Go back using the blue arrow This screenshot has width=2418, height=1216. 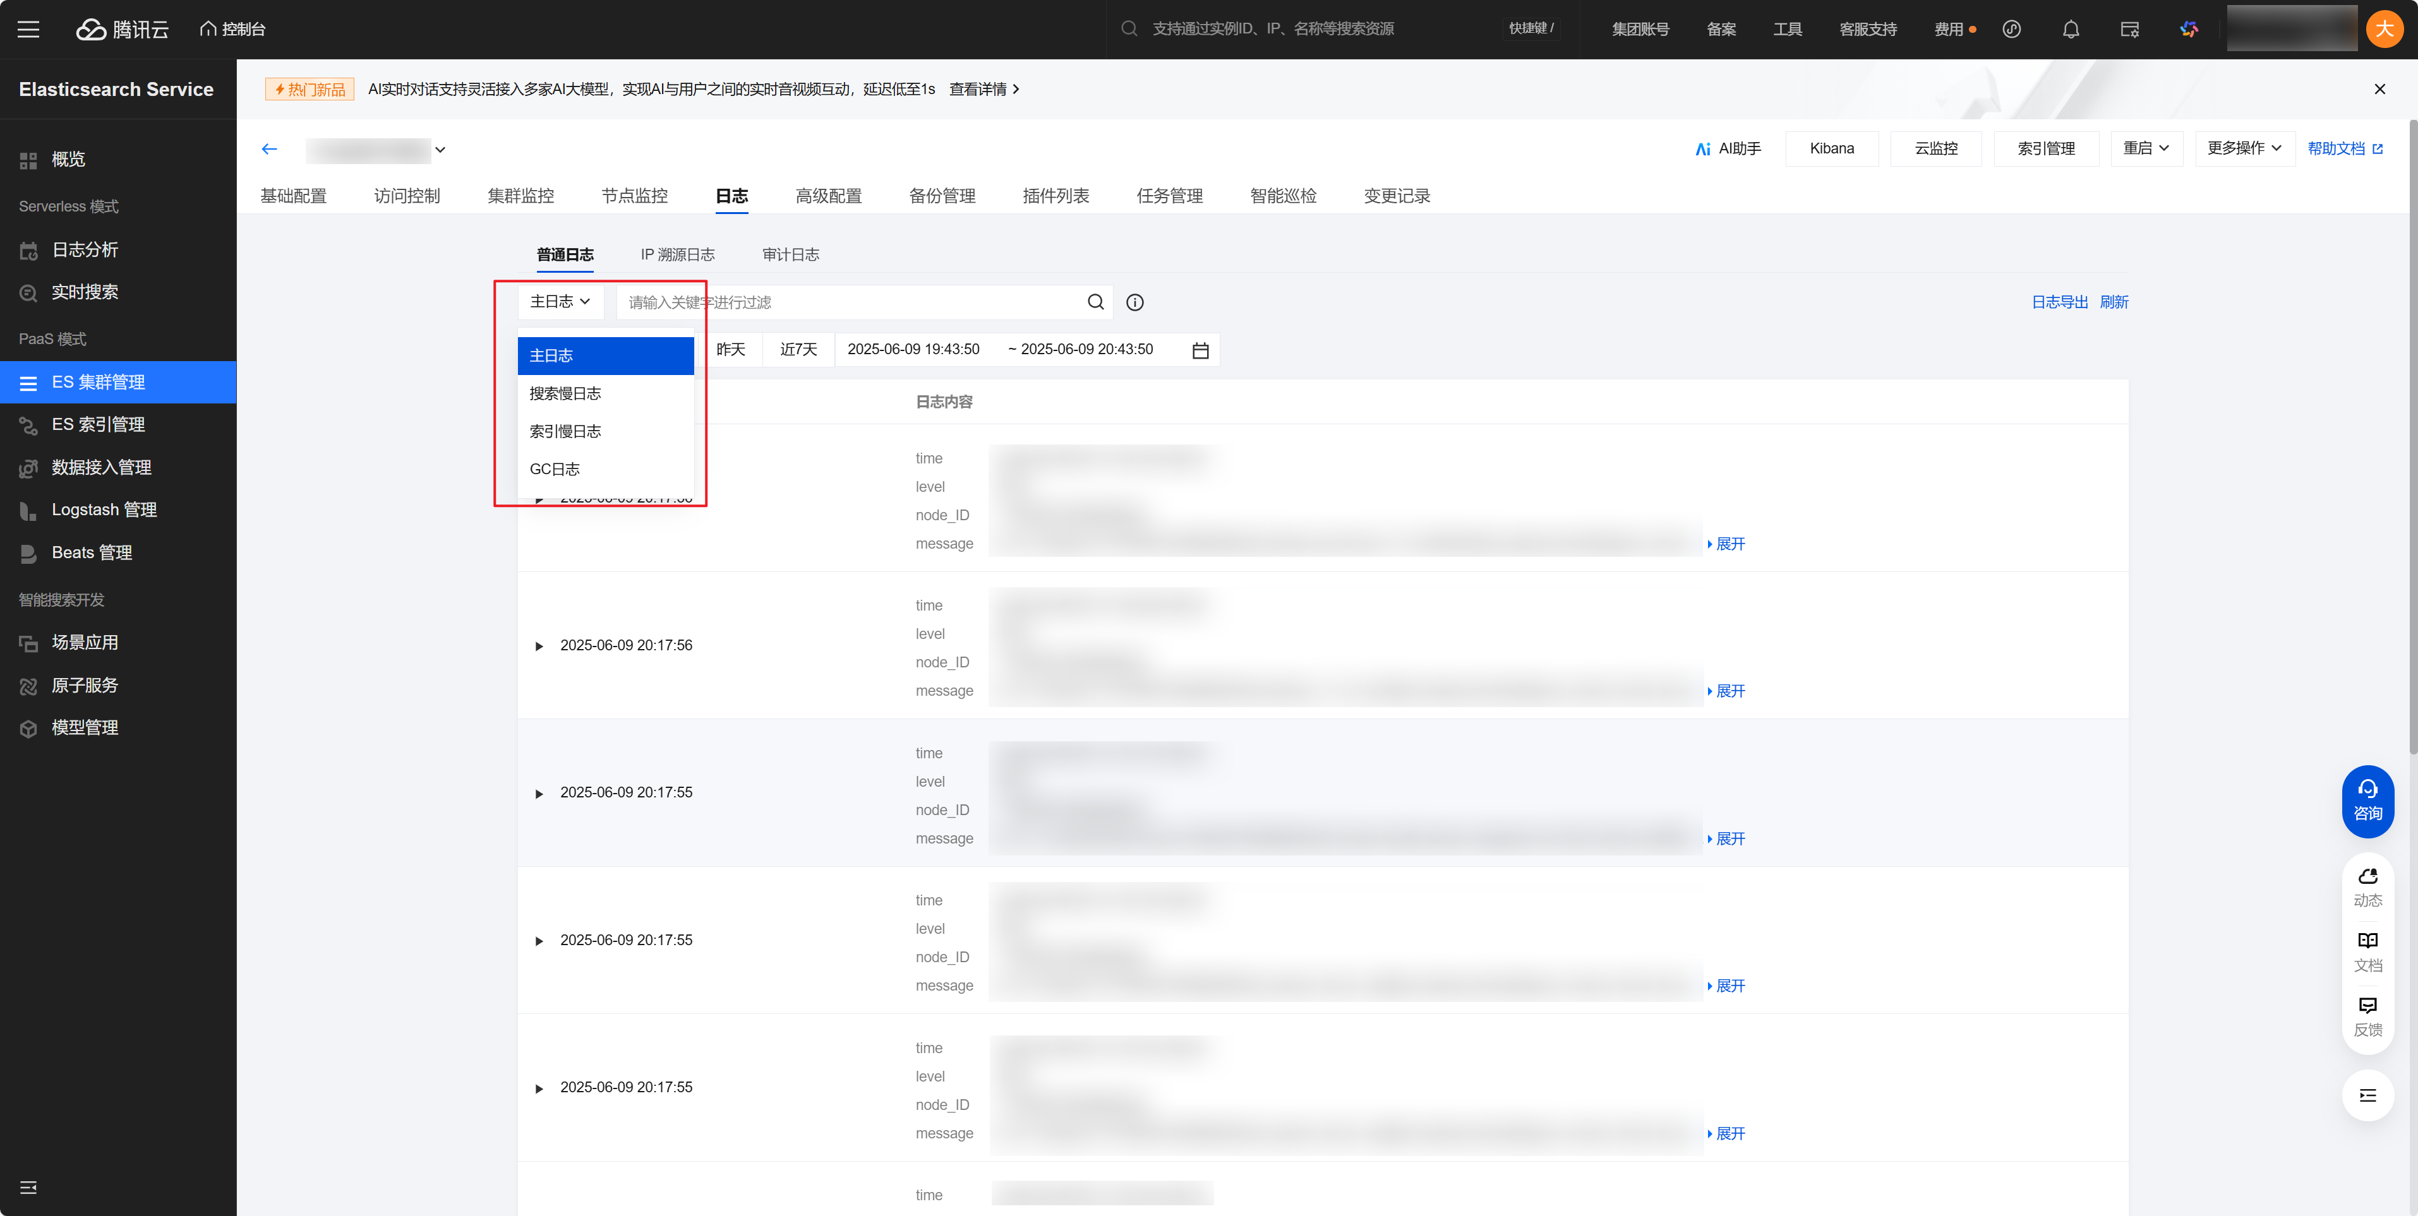(x=269, y=149)
